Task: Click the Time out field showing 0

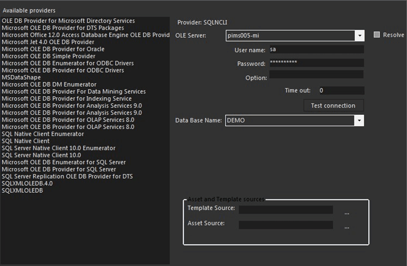Action: (342, 90)
